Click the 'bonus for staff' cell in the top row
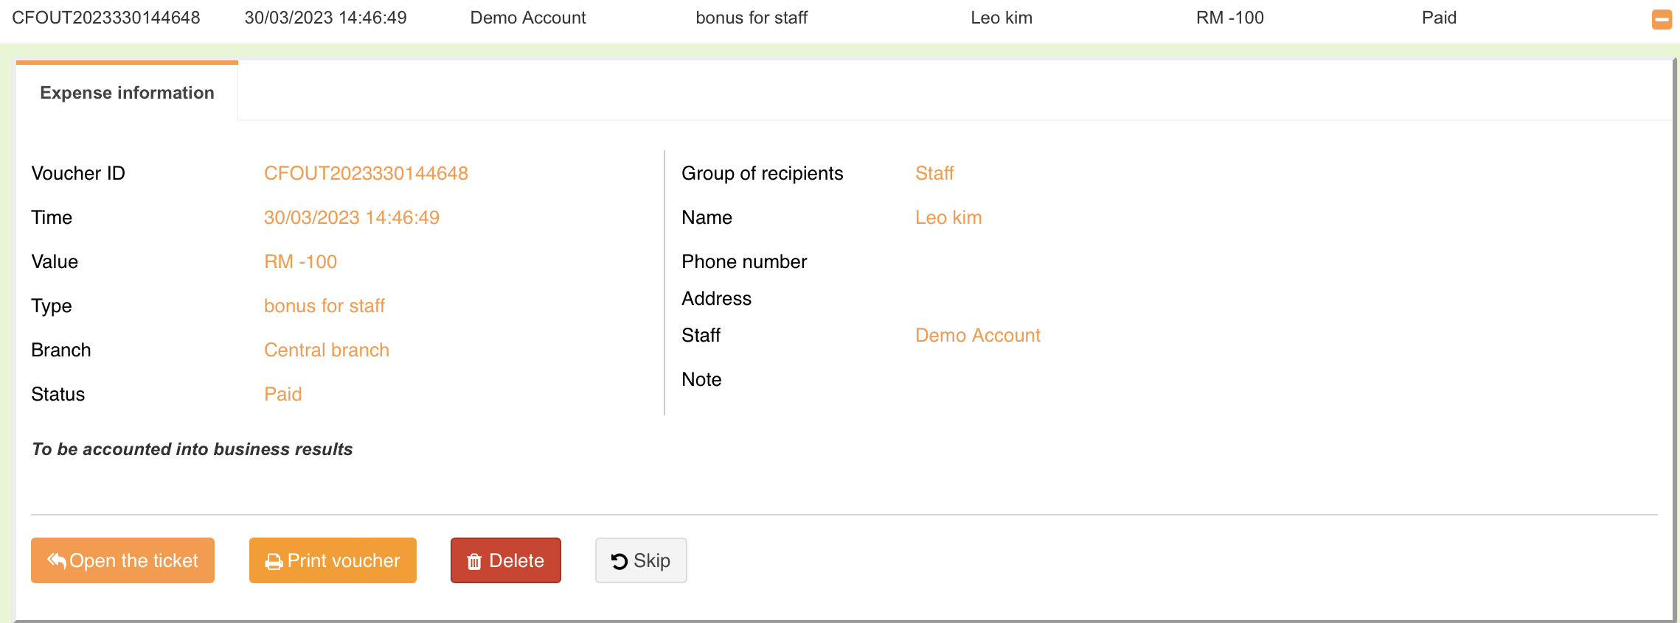 pos(752,18)
